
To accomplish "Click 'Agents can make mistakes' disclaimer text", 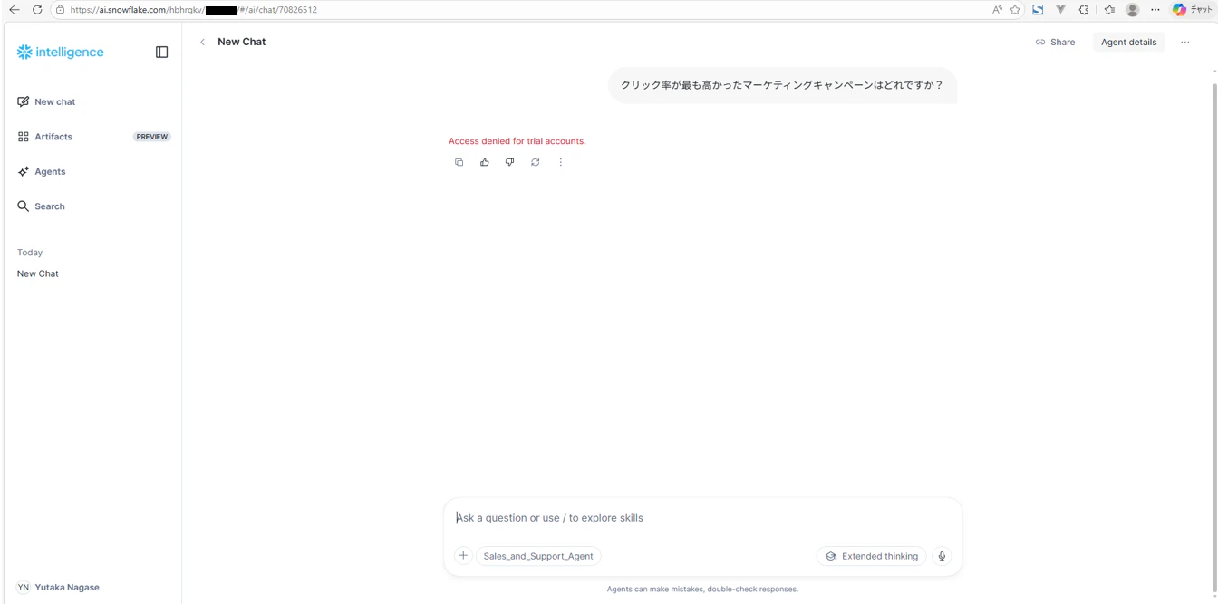I will point(702,589).
